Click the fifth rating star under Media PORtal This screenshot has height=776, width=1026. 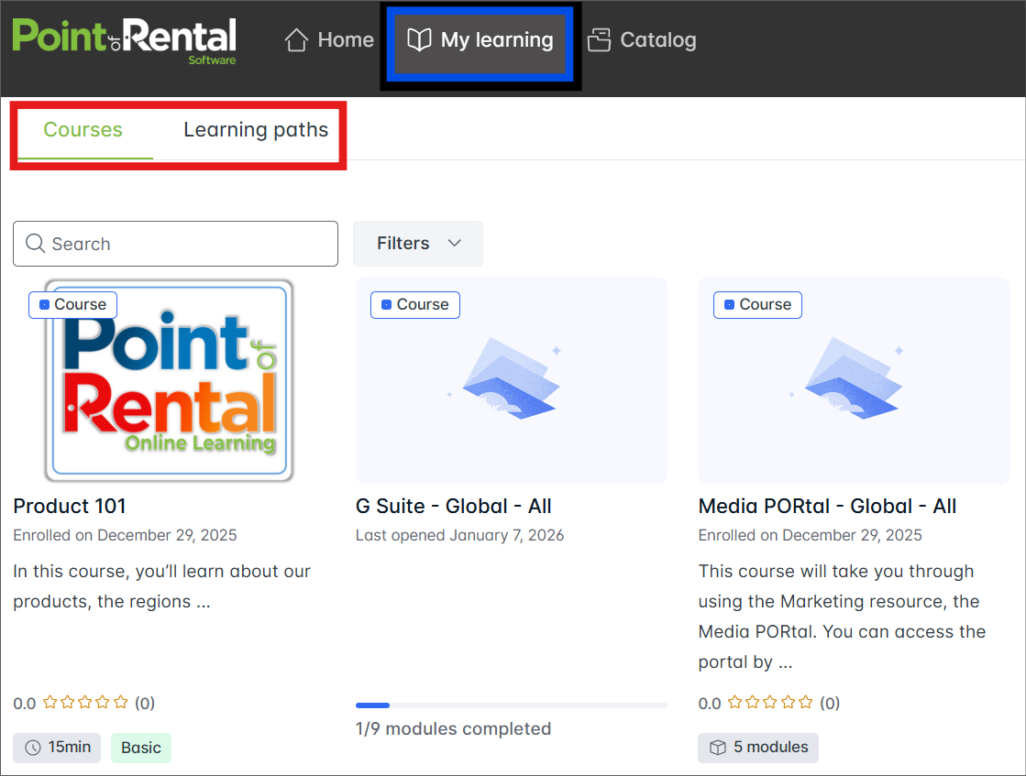pyautogui.click(x=805, y=703)
